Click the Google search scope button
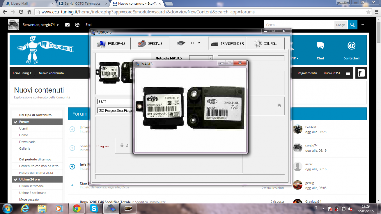The height and width of the screenshot is (214, 381). pyautogui.click(x=341, y=25)
